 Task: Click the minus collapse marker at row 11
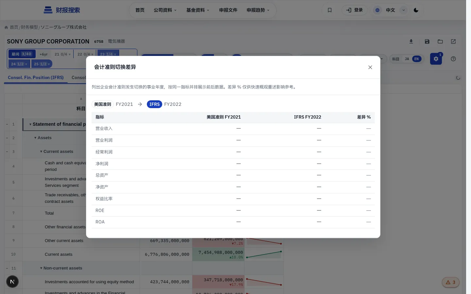click(x=7, y=268)
